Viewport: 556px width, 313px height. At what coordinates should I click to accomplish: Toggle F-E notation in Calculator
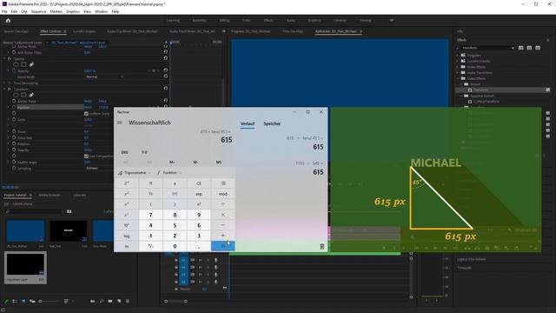pos(145,152)
